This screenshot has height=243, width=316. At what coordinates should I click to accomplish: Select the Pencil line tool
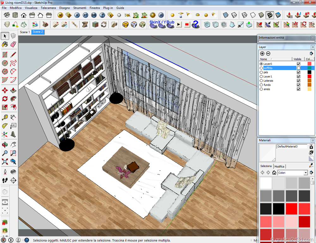pyautogui.click(x=13, y=55)
